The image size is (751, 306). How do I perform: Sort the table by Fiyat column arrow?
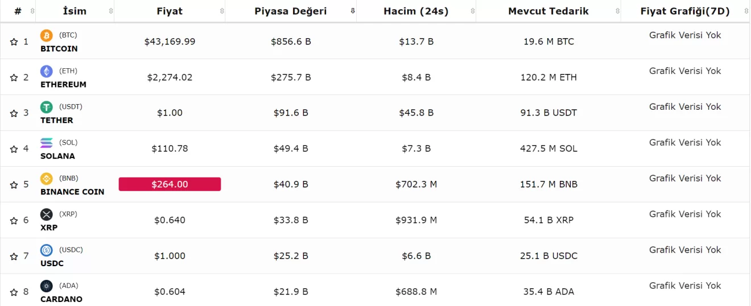coord(222,11)
